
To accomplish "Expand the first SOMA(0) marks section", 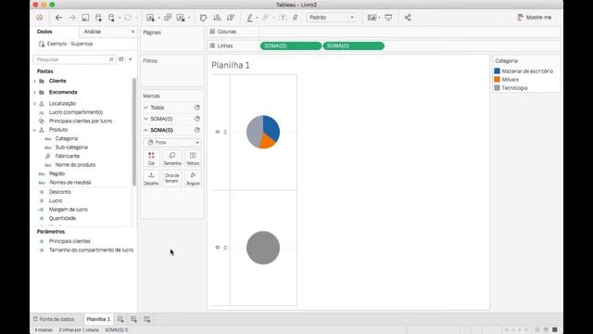I will point(145,119).
